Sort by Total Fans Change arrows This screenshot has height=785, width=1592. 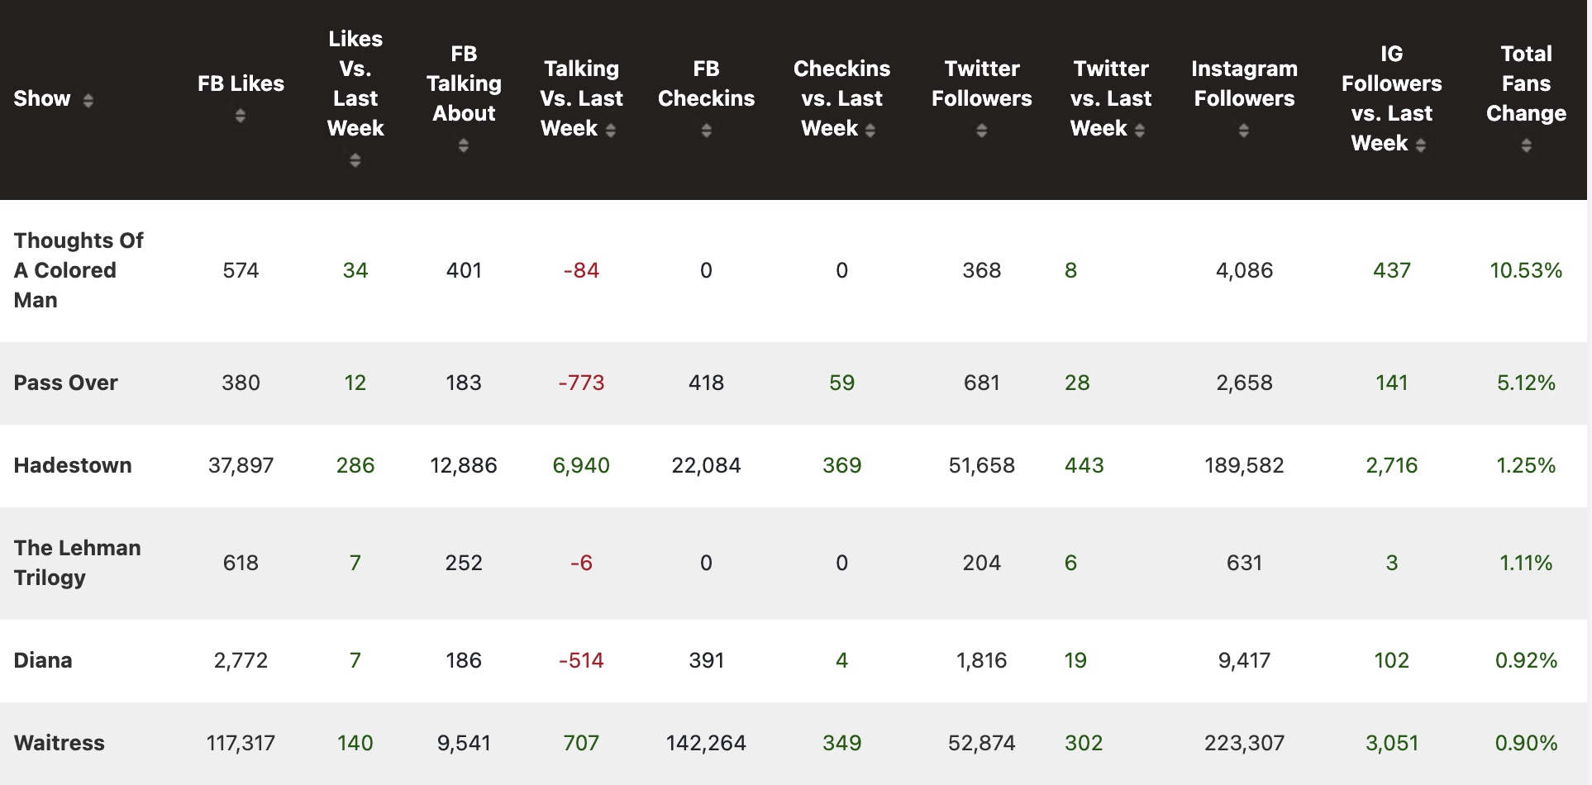click(x=1526, y=145)
